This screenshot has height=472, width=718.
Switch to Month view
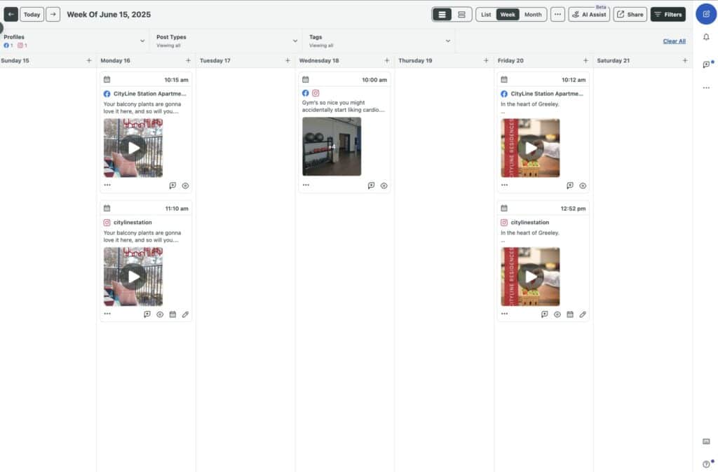pyautogui.click(x=533, y=15)
